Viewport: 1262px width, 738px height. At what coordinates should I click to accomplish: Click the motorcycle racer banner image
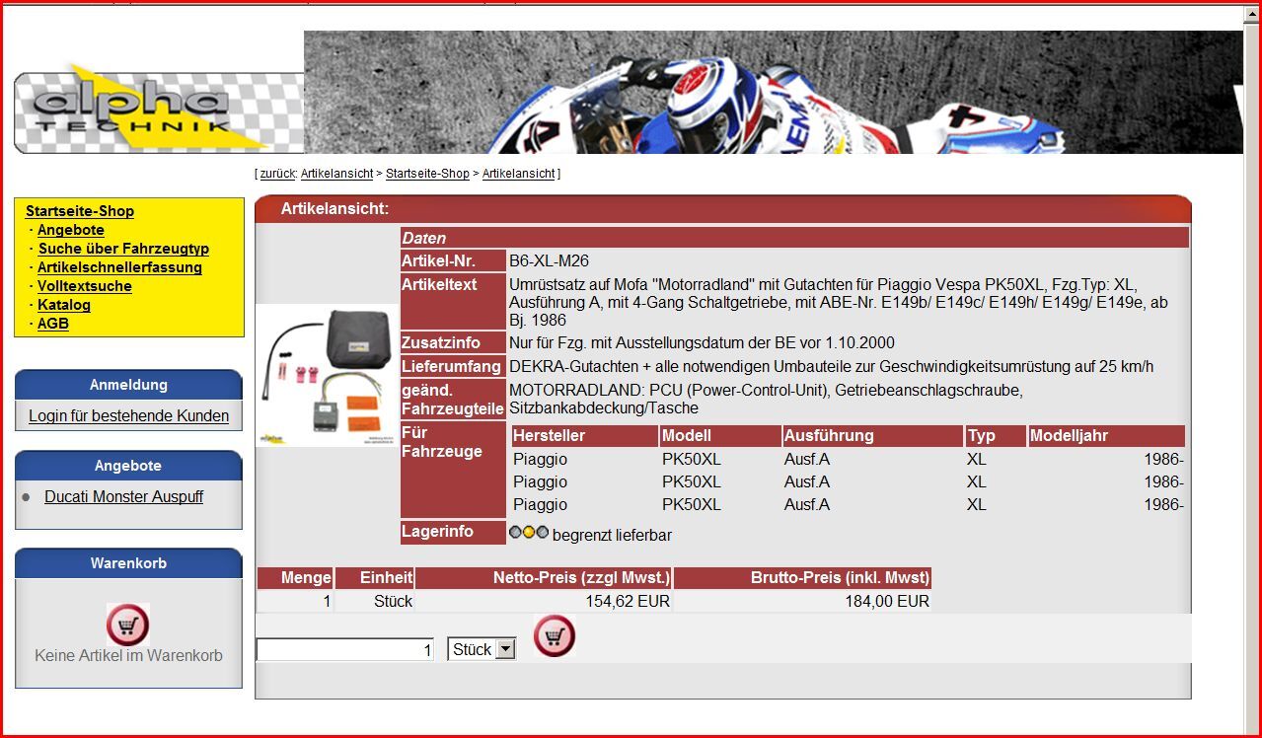tap(770, 93)
